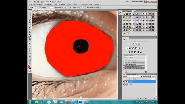Add Exposure adjustment icon
Image resolution: width=185 pixels, height=104 pixels.
(139, 44)
